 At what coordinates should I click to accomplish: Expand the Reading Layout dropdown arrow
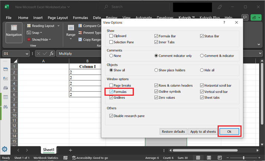(59, 26)
